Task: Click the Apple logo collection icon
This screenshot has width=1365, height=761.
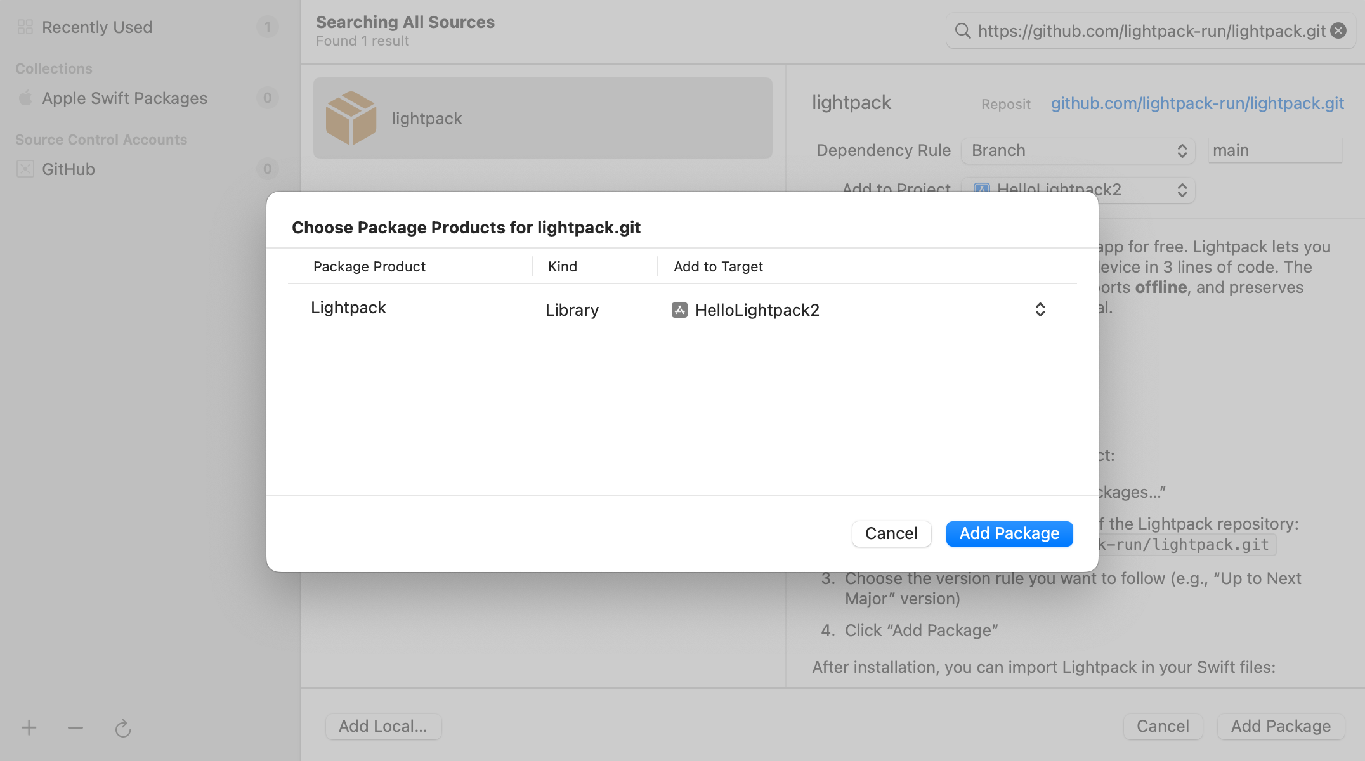Action: (x=25, y=98)
